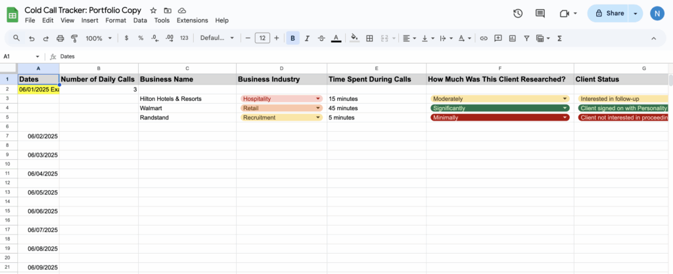Toggle strikethrough formatting
The height and width of the screenshot is (274, 673).
(x=321, y=38)
